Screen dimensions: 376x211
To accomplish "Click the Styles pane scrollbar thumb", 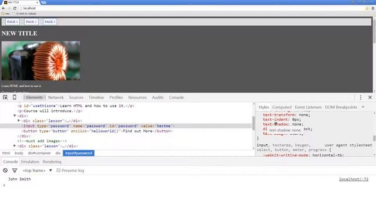I will [x=374, y=138].
